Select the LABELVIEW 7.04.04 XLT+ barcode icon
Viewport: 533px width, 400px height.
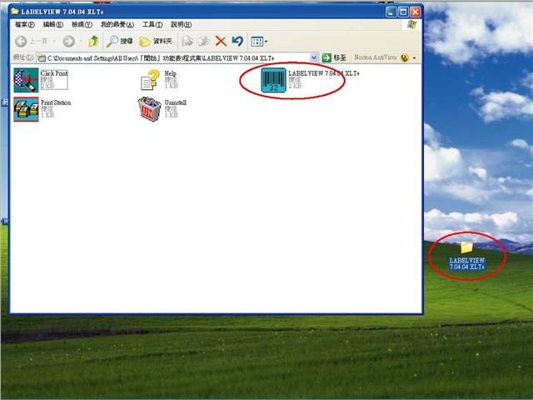273,80
